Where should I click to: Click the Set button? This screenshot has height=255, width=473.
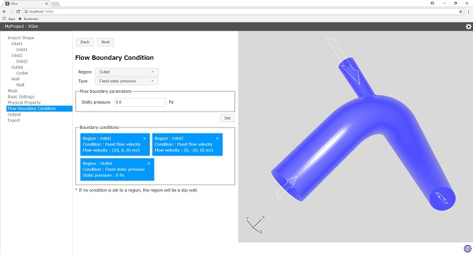click(227, 118)
